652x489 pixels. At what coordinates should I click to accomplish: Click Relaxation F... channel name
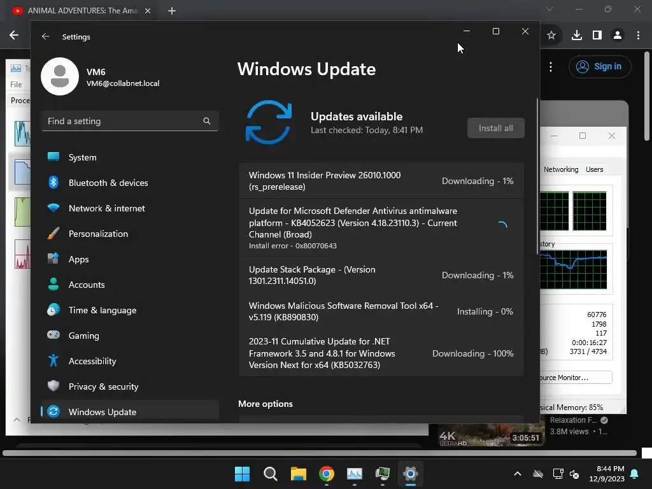click(573, 420)
